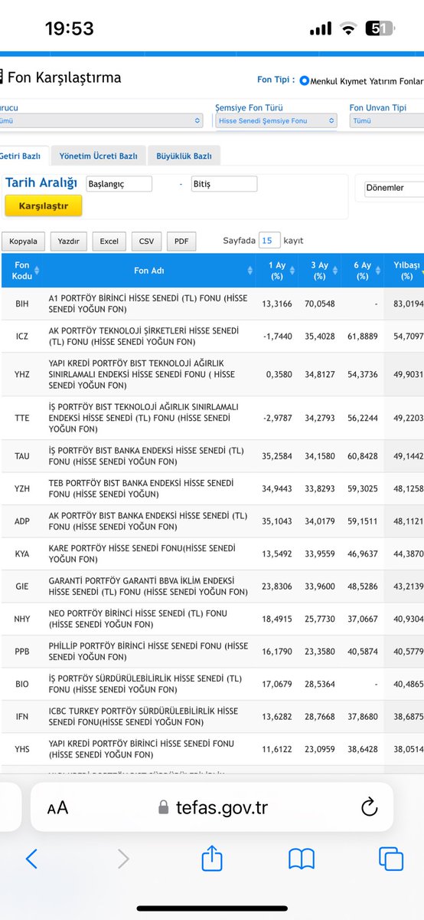Sort by 3 Ay (%) column arrows
Image resolution: width=424 pixels, height=920 pixels.
coord(335,271)
